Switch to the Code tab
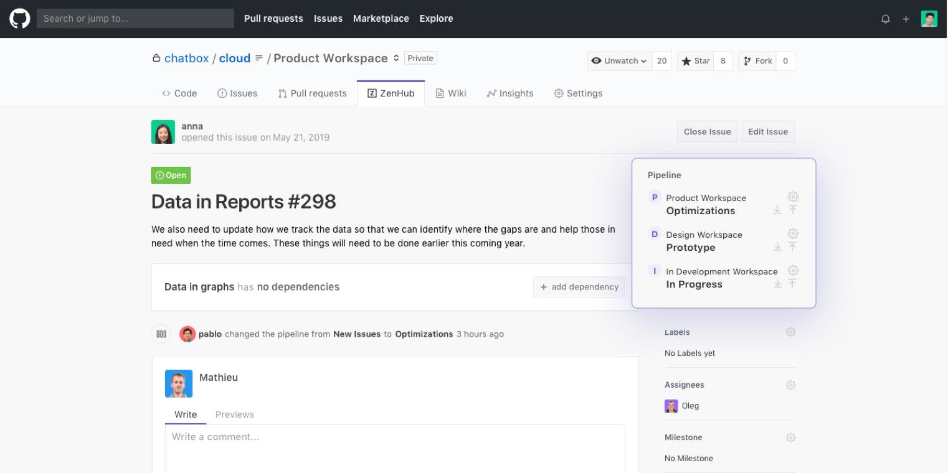Screen dimensions: 948x473 coord(179,93)
